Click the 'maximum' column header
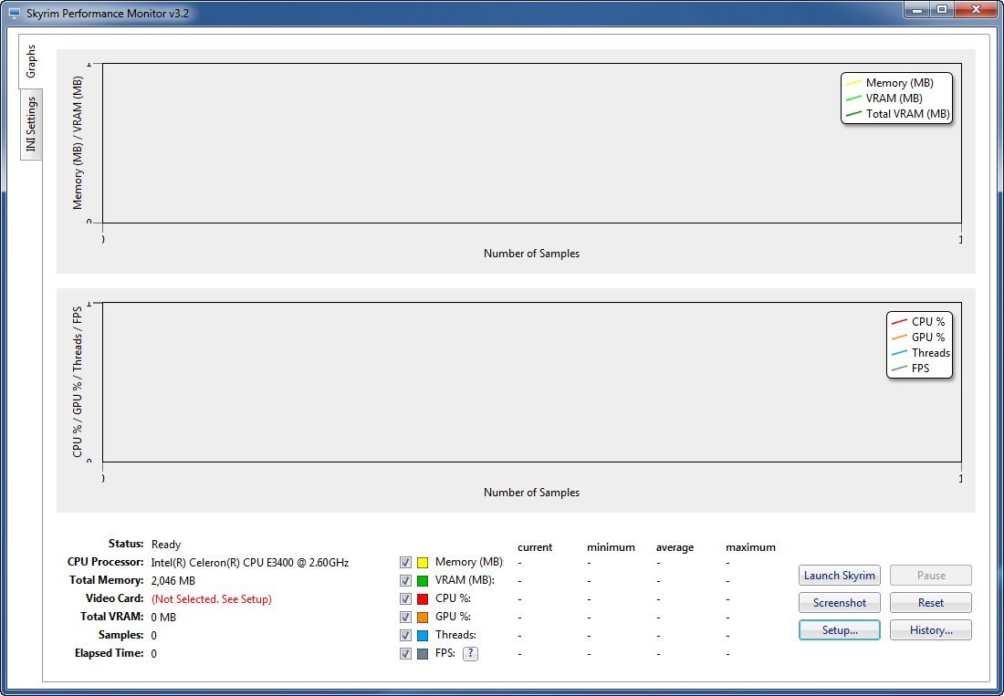1004x696 pixels. click(x=750, y=547)
